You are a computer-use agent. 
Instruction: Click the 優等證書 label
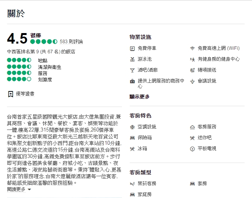tap(25, 94)
